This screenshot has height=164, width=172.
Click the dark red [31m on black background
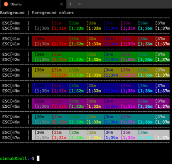click(x=57, y=23)
